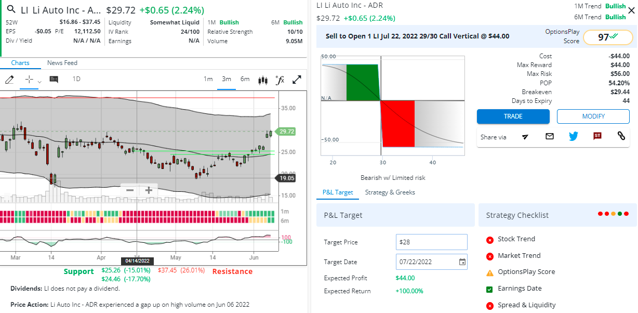Viewport: 638px width, 313px height.
Task: Click the Breakeven $29.44 value
Action: click(620, 92)
